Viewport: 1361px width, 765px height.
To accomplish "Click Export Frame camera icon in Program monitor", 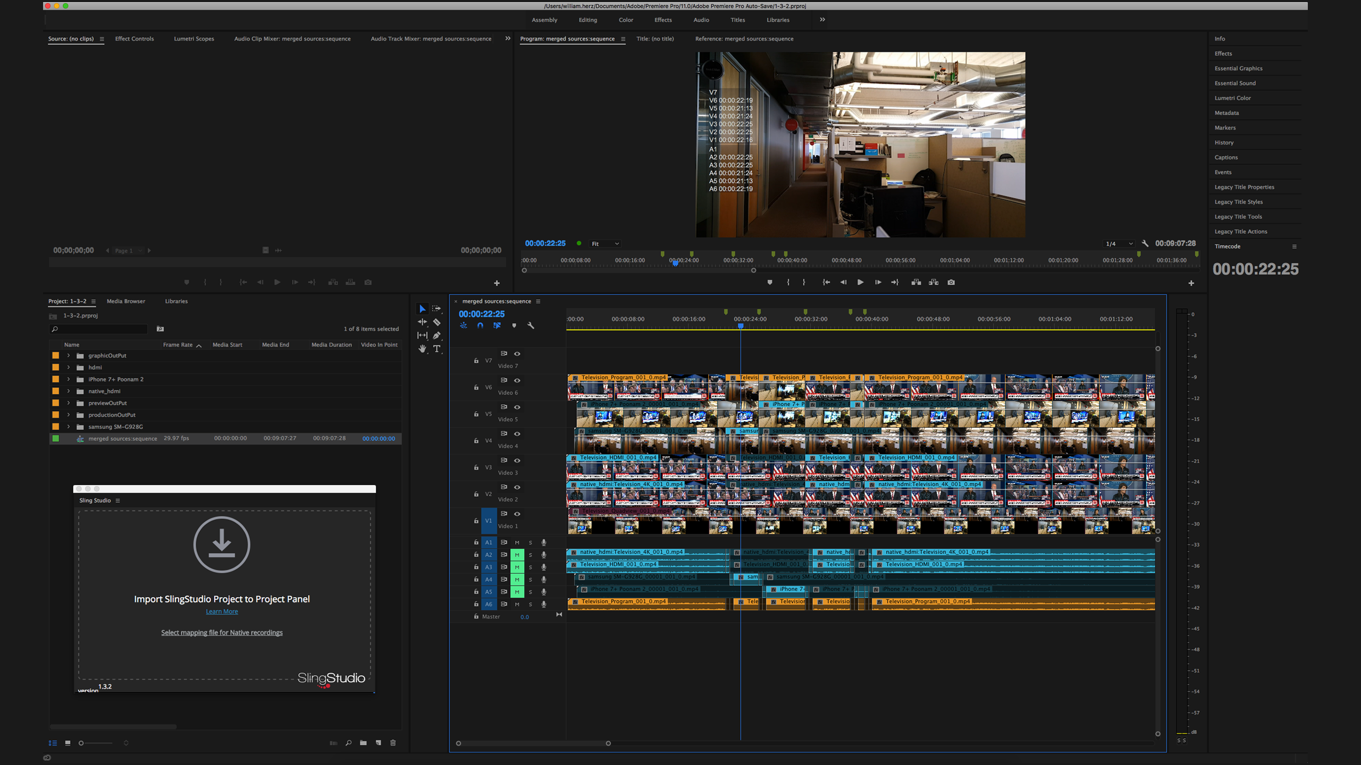I will 951,282.
